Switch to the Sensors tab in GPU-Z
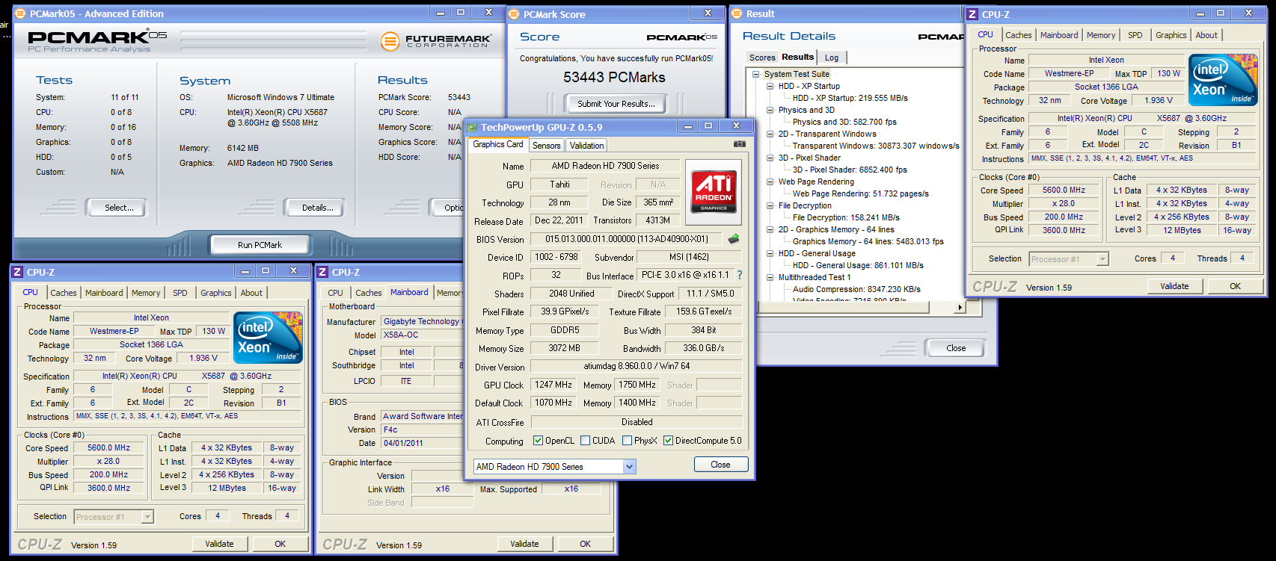1276x561 pixels. (x=546, y=146)
